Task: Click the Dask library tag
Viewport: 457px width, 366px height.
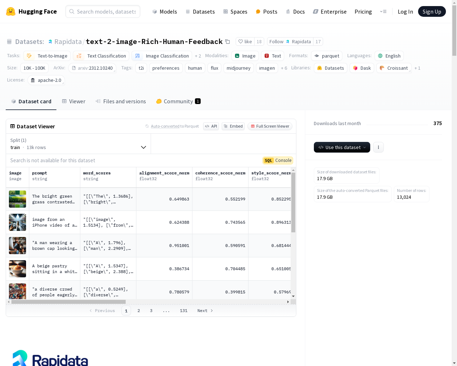Action: click(362, 68)
